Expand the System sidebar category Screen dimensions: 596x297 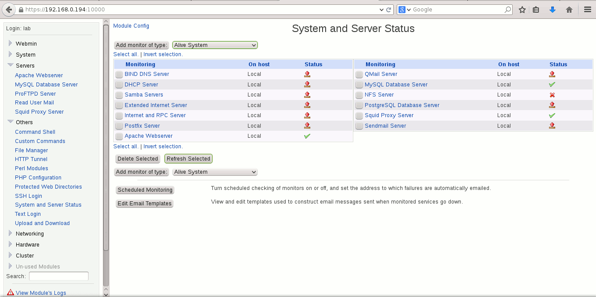pyautogui.click(x=11, y=54)
